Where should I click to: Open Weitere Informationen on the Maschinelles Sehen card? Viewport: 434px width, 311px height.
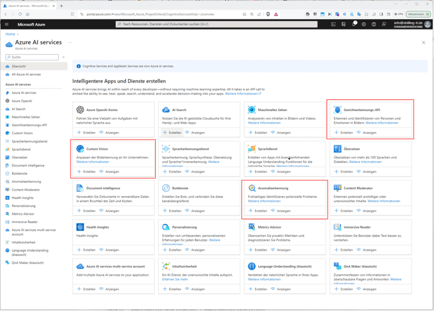coord(264,123)
